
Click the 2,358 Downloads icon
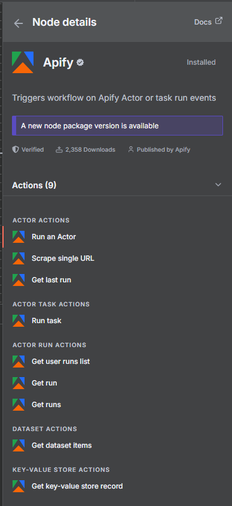coord(59,150)
